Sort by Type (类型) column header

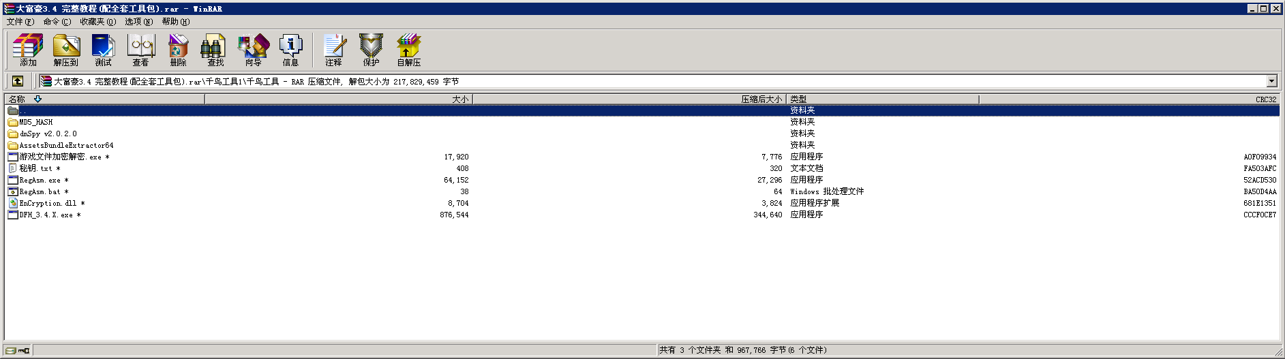[883, 99]
